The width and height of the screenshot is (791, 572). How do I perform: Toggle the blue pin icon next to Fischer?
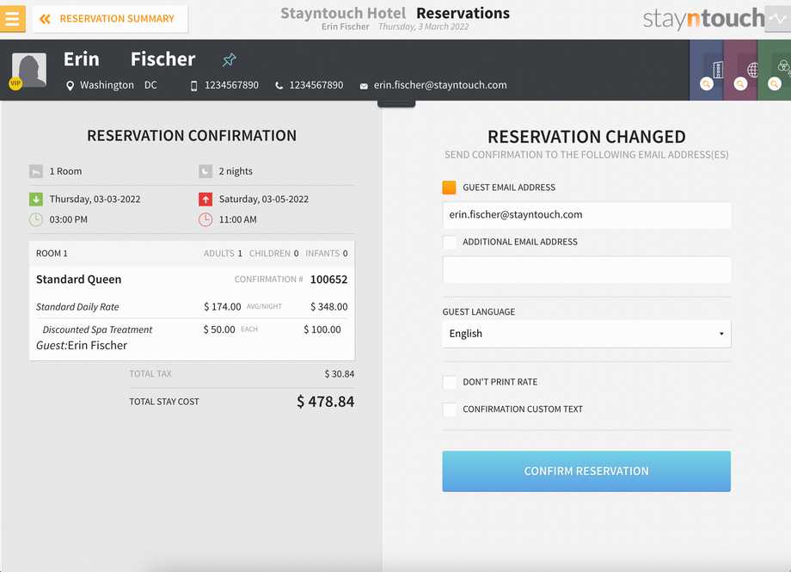[x=229, y=60]
